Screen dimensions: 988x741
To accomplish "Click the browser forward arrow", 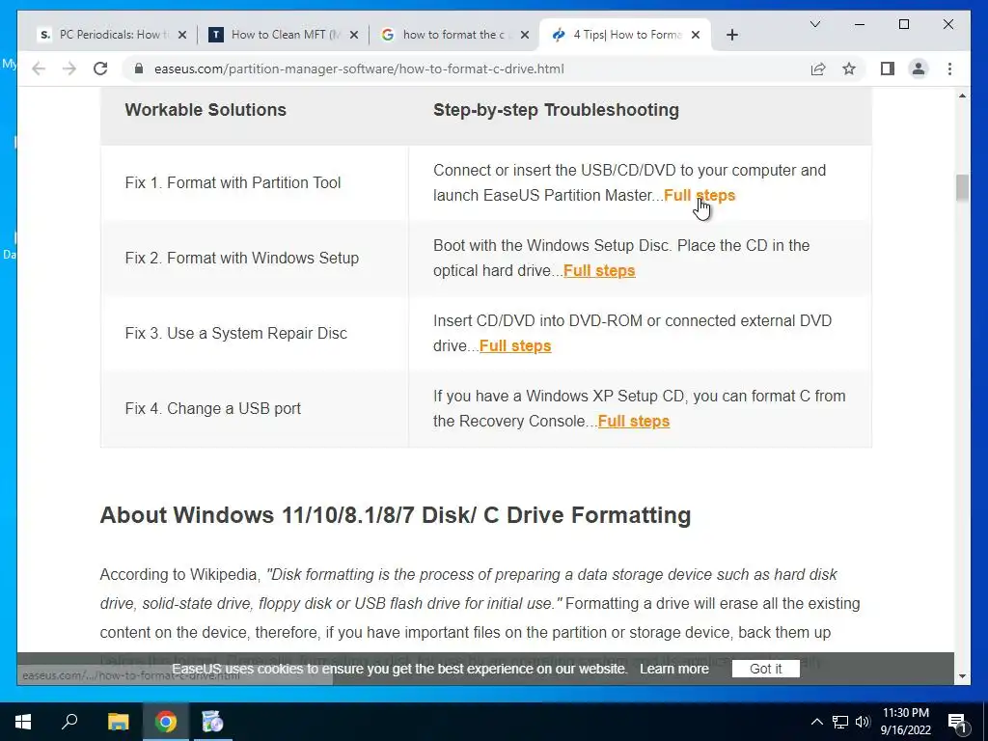I will [69, 69].
